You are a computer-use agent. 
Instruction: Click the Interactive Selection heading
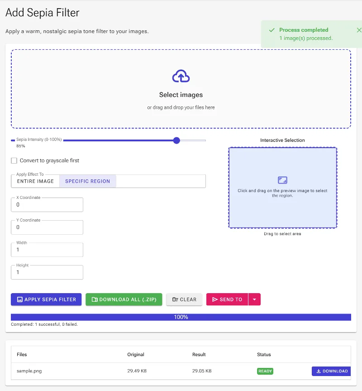tap(282, 140)
